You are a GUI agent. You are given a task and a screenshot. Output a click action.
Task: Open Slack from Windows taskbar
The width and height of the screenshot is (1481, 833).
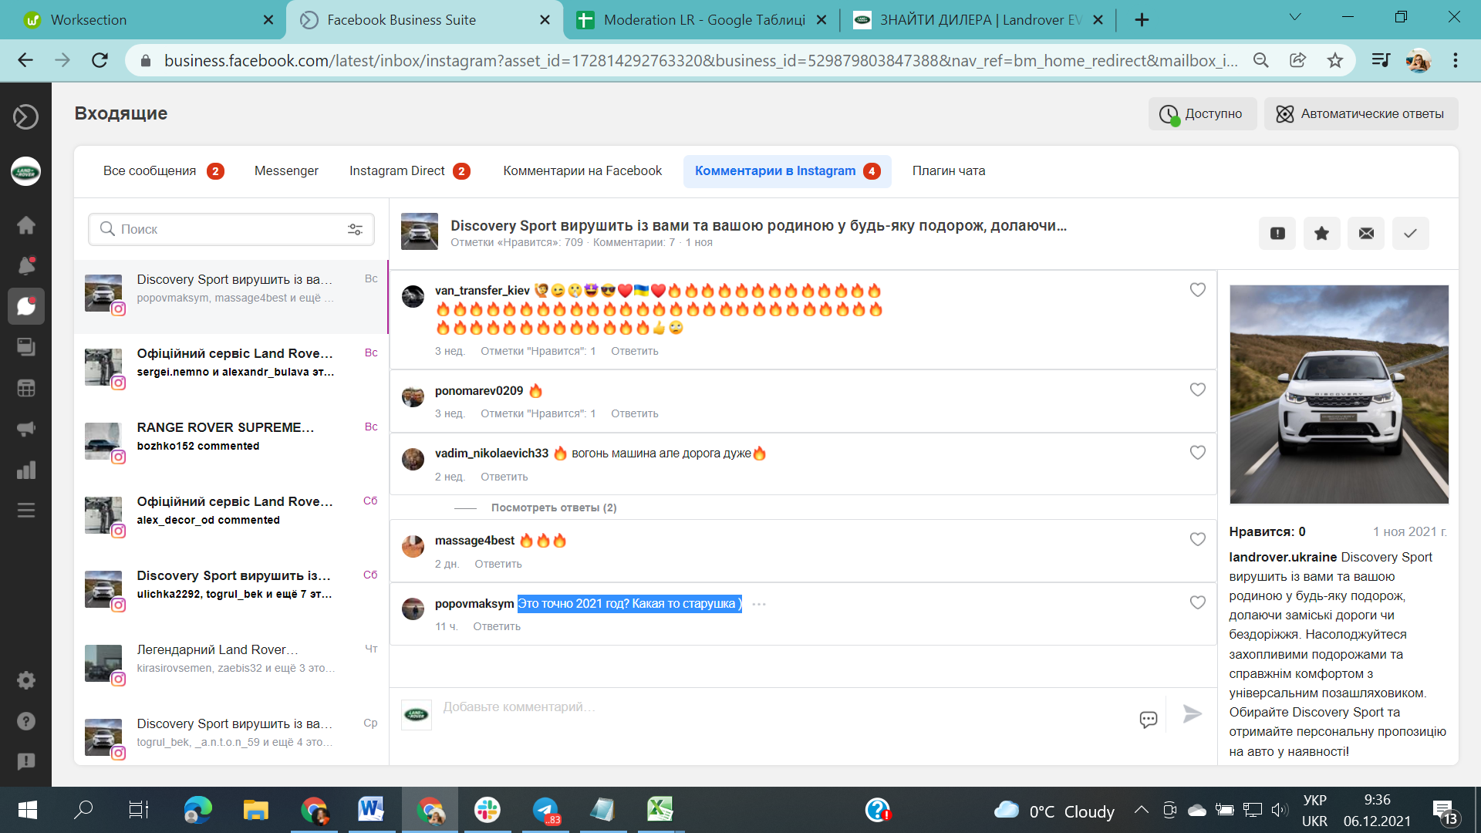[487, 810]
